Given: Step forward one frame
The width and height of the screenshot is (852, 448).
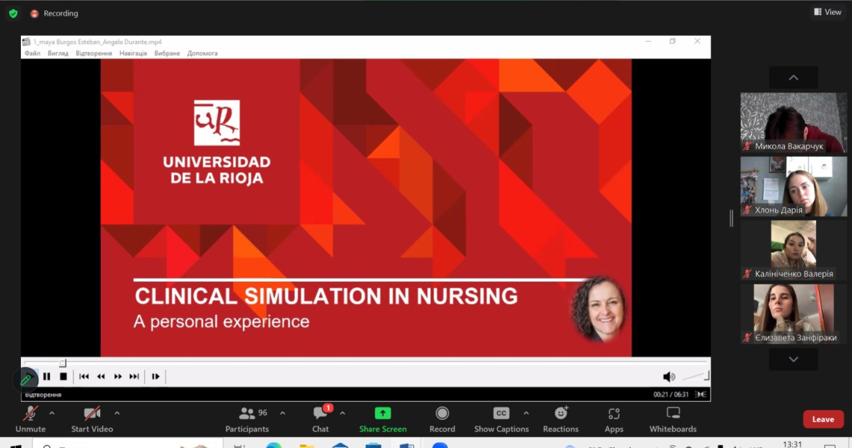Looking at the screenshot, I should pos(156,376).
